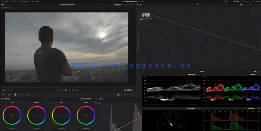The image size is (261, 131).
Task: Play the clip forward
Action: point(69,90)
